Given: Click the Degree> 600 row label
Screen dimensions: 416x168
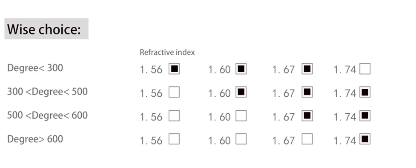Looking at the screenshot, I should [x=35, y=139].
